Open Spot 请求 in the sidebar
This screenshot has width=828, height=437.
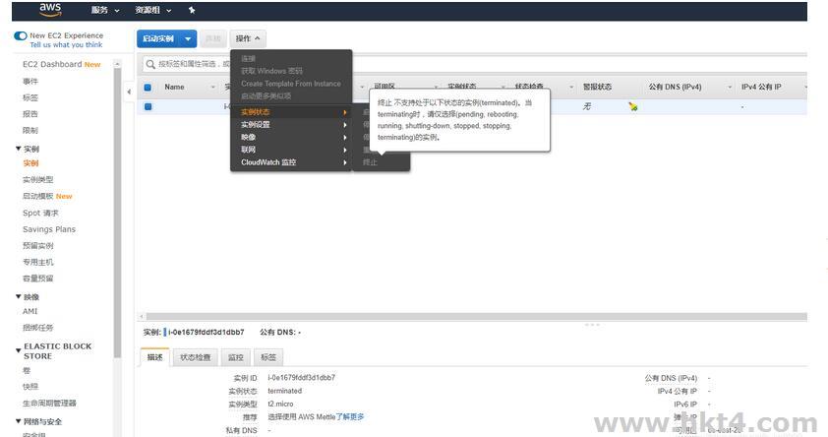40,213
